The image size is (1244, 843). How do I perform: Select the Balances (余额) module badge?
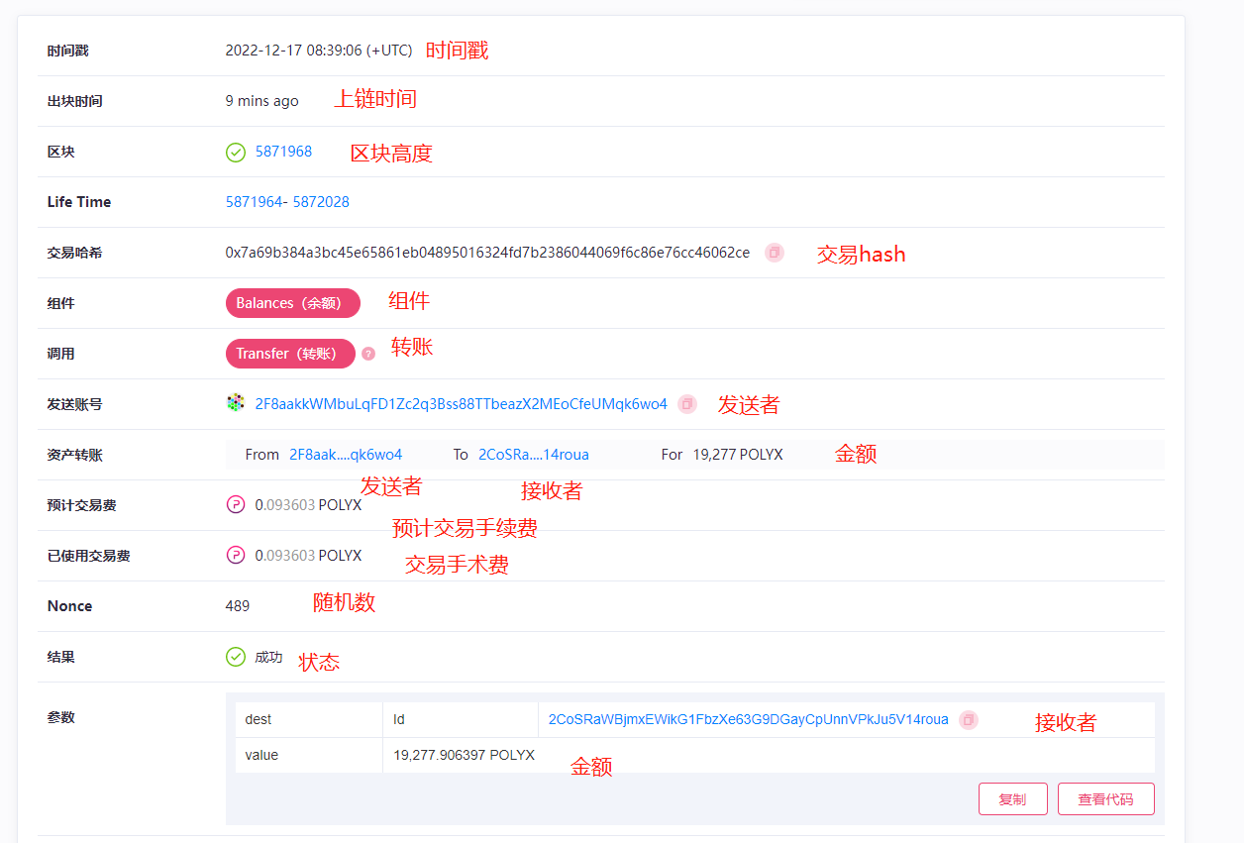coord(293,303)
